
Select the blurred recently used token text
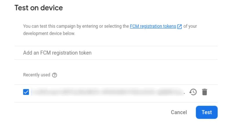tap(107, 92)
